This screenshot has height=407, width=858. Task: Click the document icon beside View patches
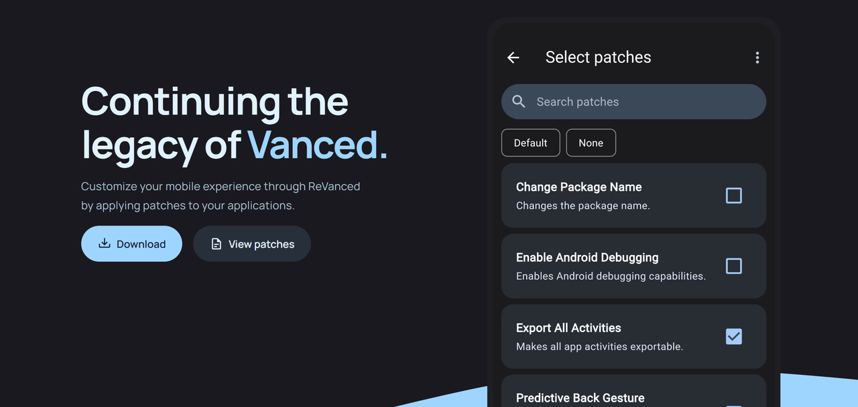click(217, 244)
